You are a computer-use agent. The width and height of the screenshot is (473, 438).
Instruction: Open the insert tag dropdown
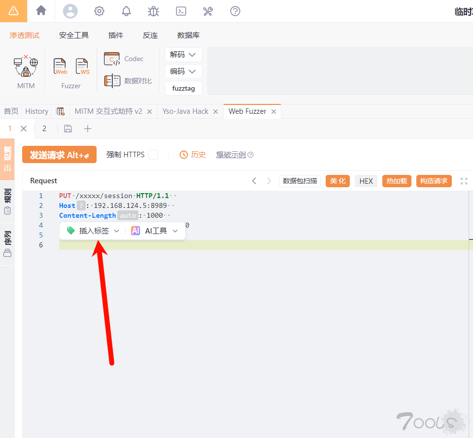coord(93,231)
